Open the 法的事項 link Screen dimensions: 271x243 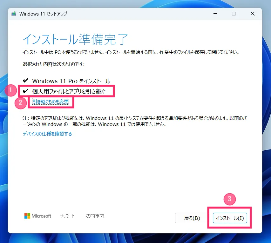point(95,216)
